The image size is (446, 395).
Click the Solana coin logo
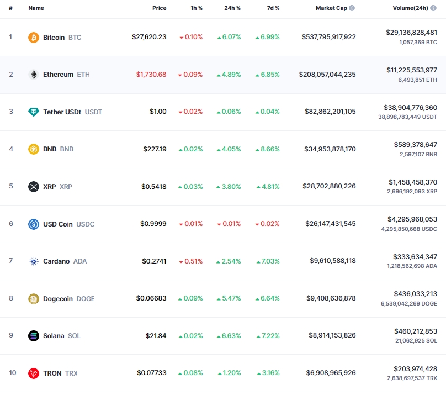click(x=34, y=336)
